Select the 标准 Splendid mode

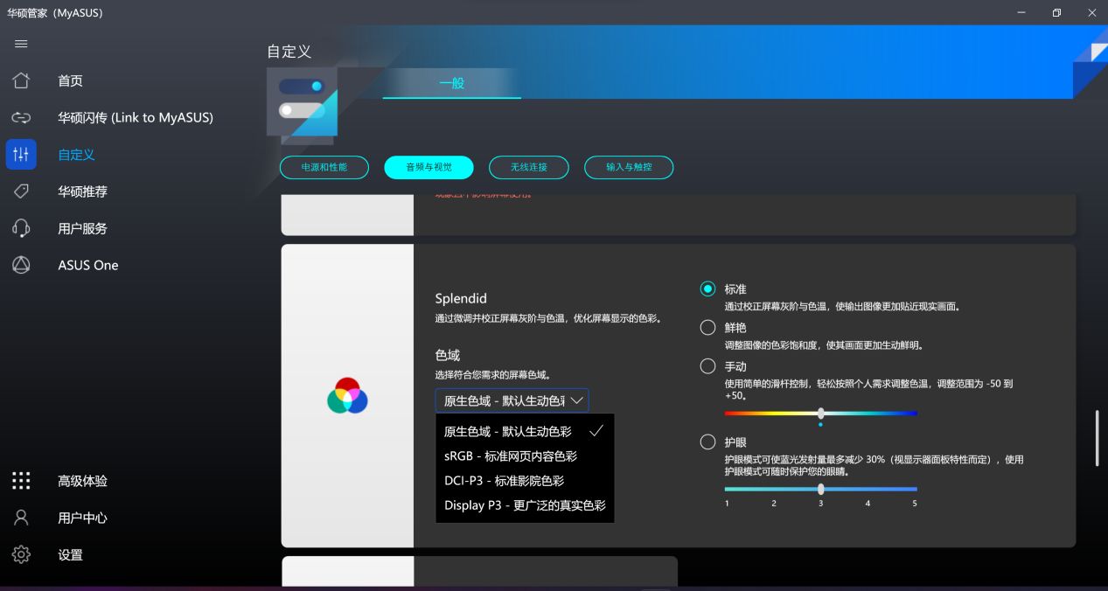pyautogui.click(x=707, y=289)
